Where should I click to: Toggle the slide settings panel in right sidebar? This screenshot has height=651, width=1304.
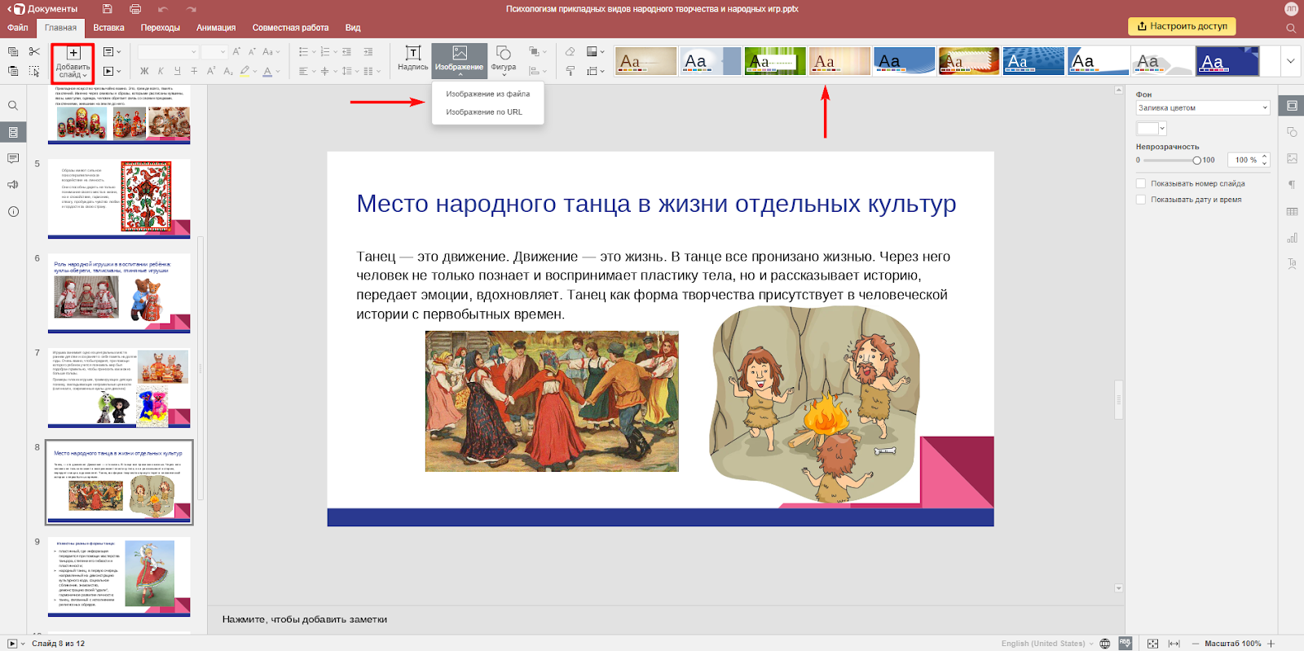(1292, 105)
